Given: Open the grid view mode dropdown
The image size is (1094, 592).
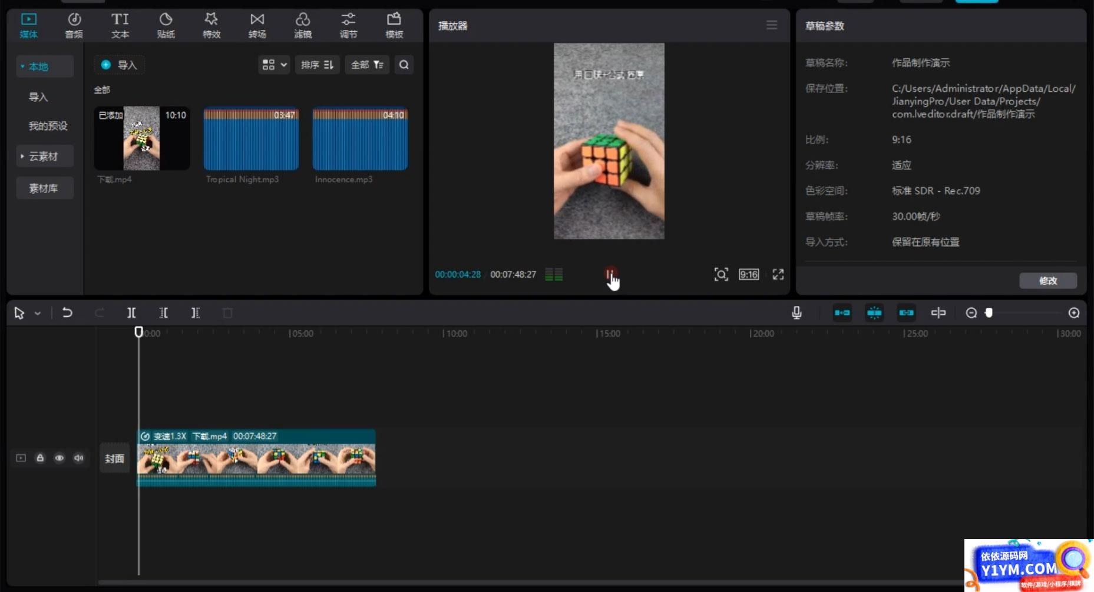Looking at the screenshot, I should (274, 65).
